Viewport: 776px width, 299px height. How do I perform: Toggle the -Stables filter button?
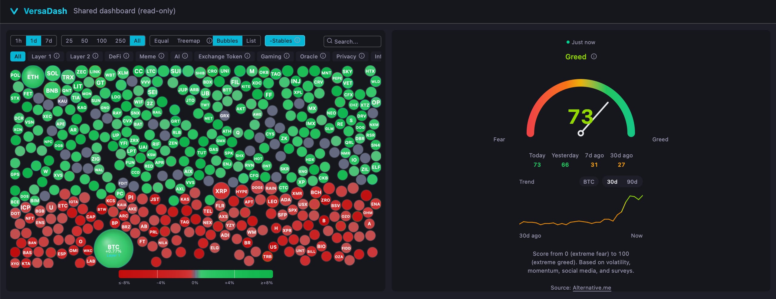(x=285, y=41)
